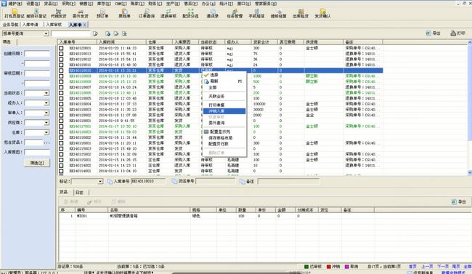This screenshot has height=274, width=472.
Task: Expand the 当前状态 filter dropdown
Action: point(46,93)
